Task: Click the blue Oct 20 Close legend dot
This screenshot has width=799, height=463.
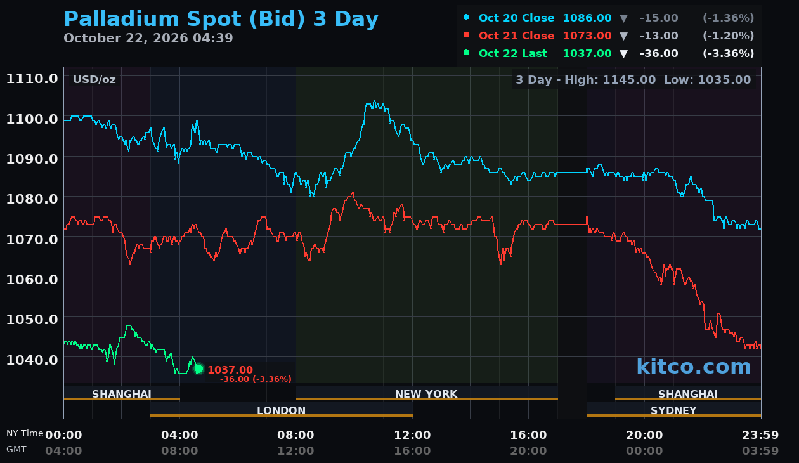Action: (467, 17)
